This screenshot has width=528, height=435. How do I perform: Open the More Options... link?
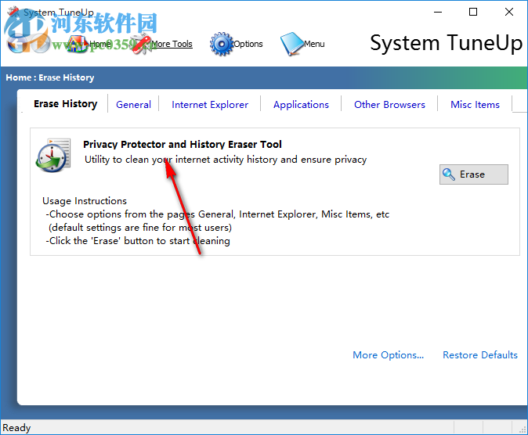[389, 355]
